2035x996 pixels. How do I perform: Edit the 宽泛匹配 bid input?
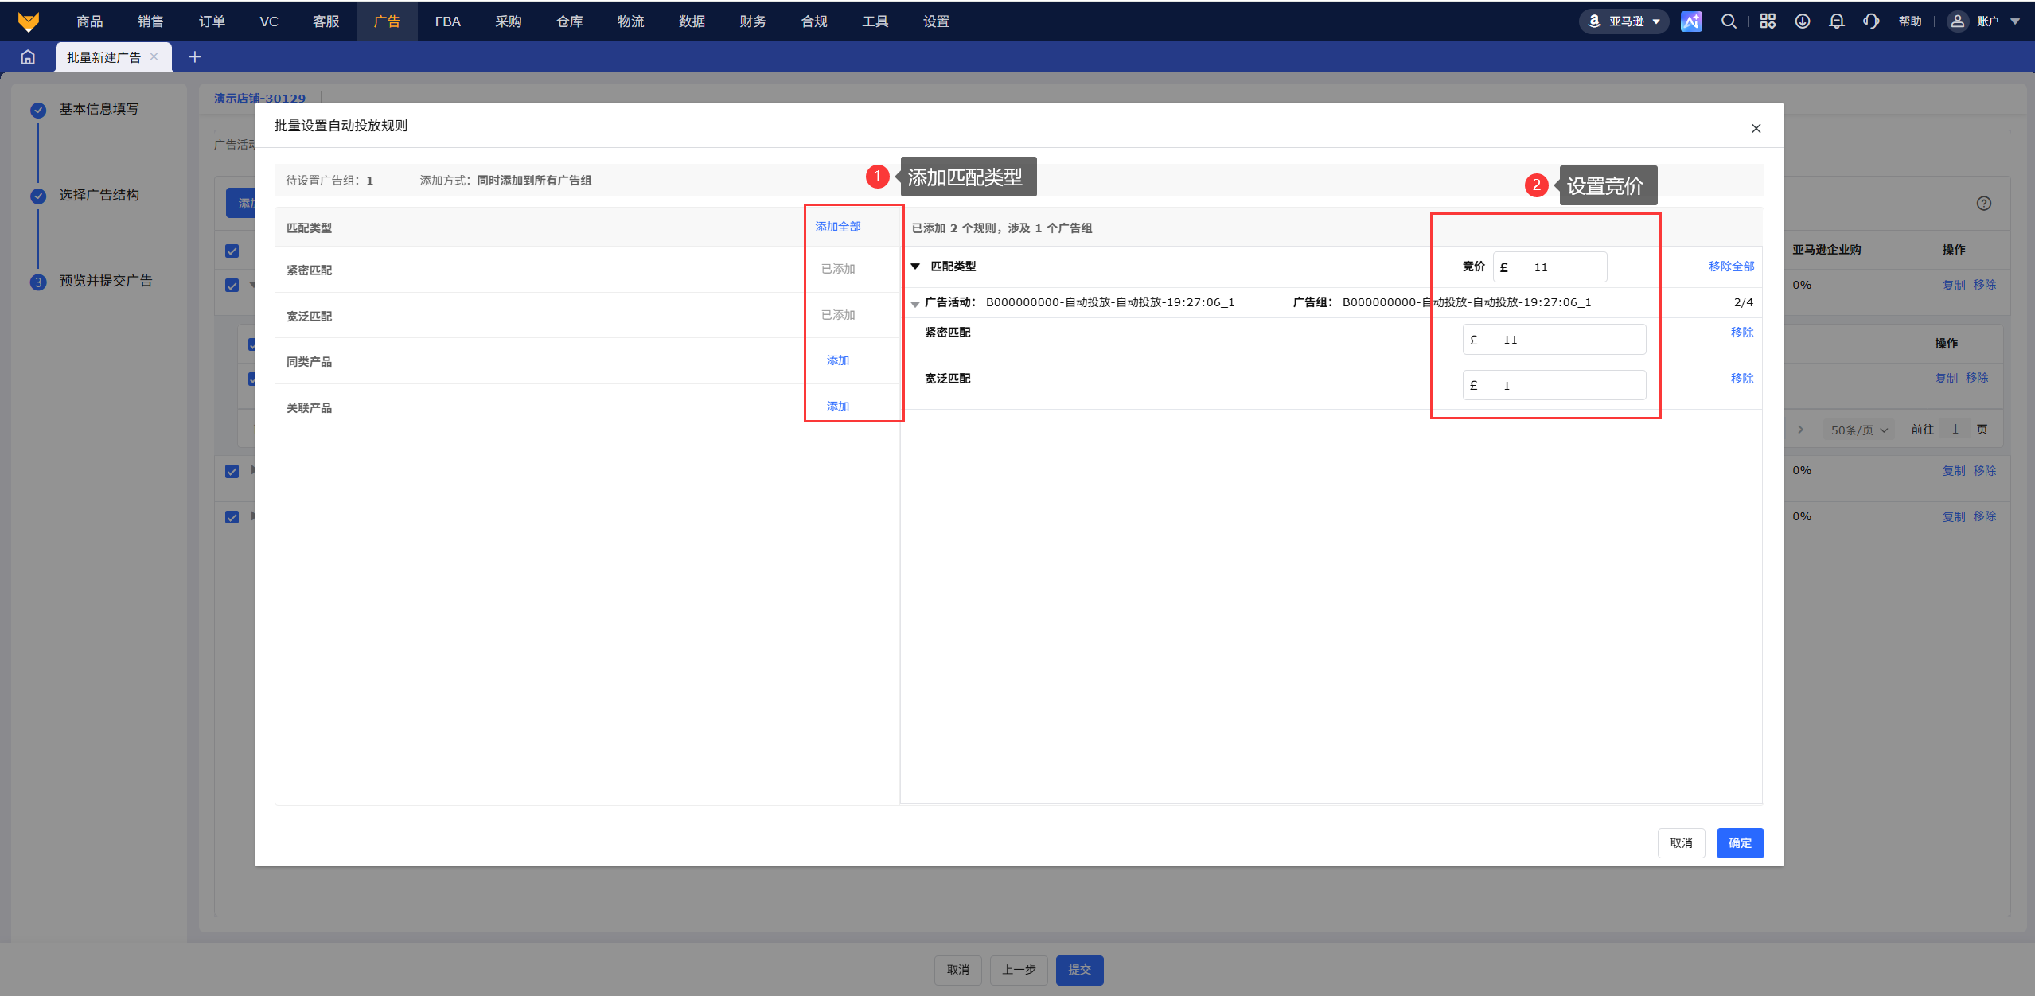coord(1554,386)
